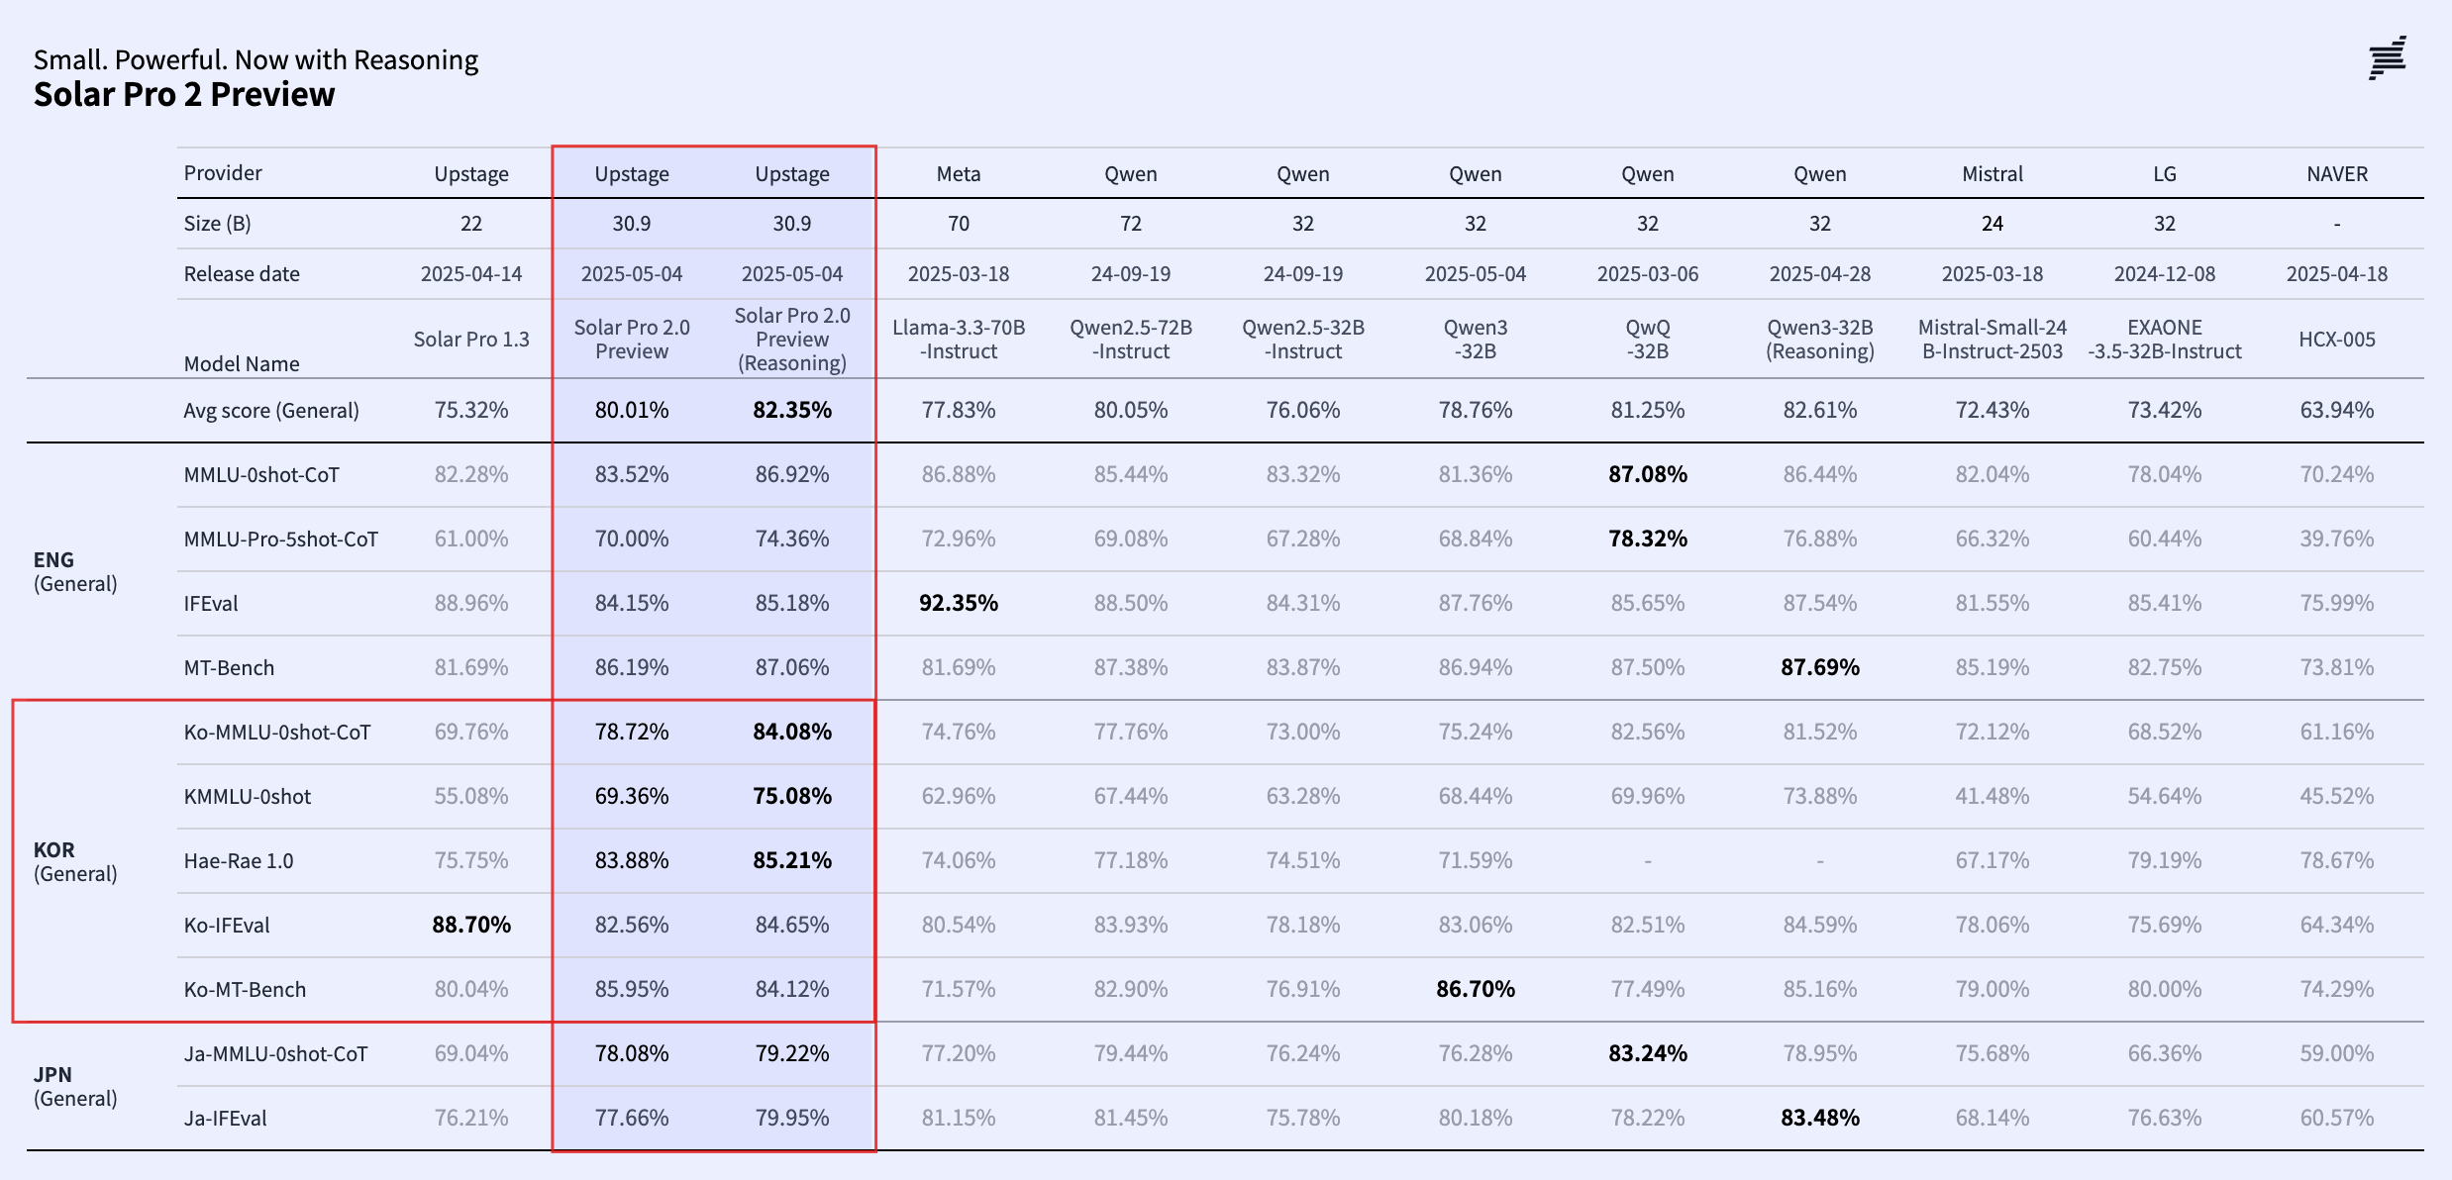Click the 'MT-Bench' benchmark label
This screenshot has width=2452, height=1180.
pos(229,668)
